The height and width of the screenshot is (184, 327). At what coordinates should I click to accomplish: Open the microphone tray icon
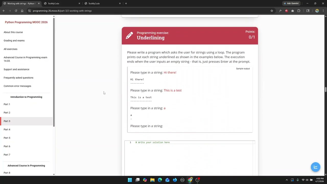[x=298, y=180]
